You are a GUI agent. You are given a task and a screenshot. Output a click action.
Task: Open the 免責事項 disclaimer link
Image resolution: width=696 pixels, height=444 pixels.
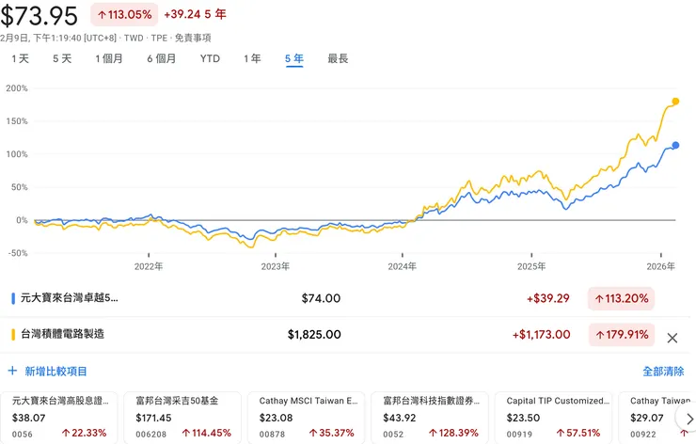193,39
